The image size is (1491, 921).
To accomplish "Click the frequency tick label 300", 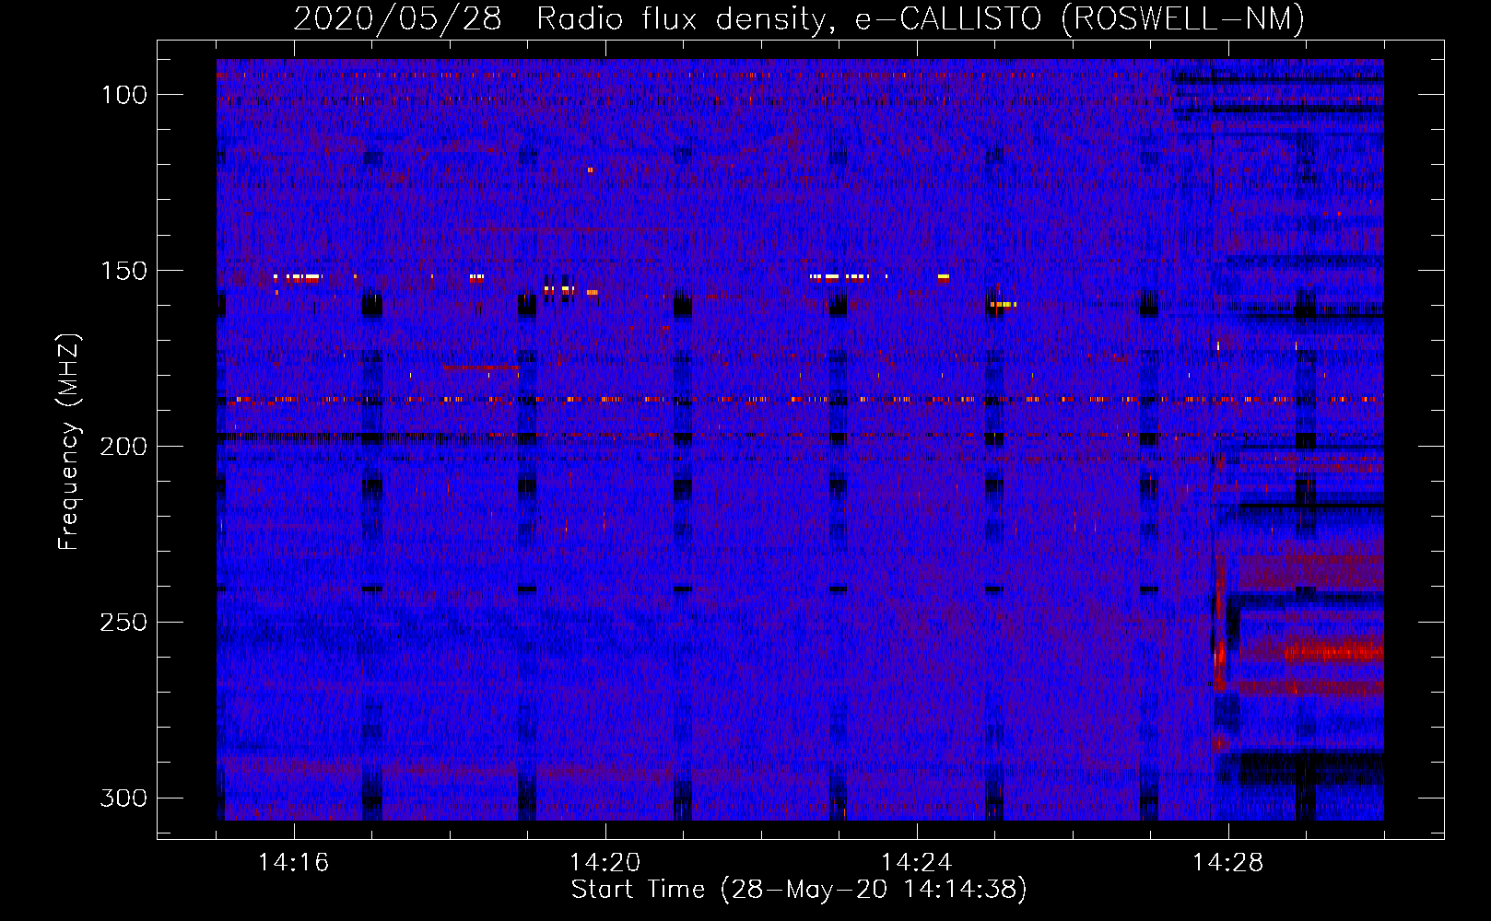I will [123, 798].
